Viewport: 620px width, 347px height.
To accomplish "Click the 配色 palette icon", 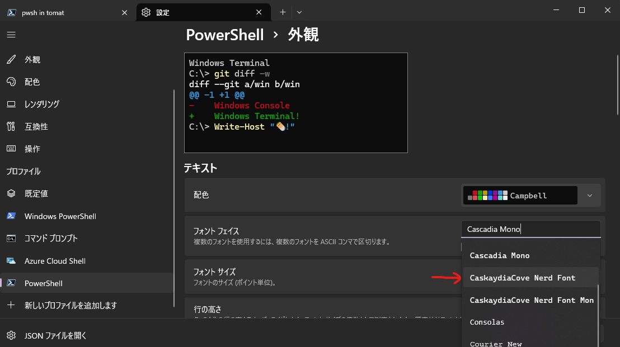I will pos(11,82).
